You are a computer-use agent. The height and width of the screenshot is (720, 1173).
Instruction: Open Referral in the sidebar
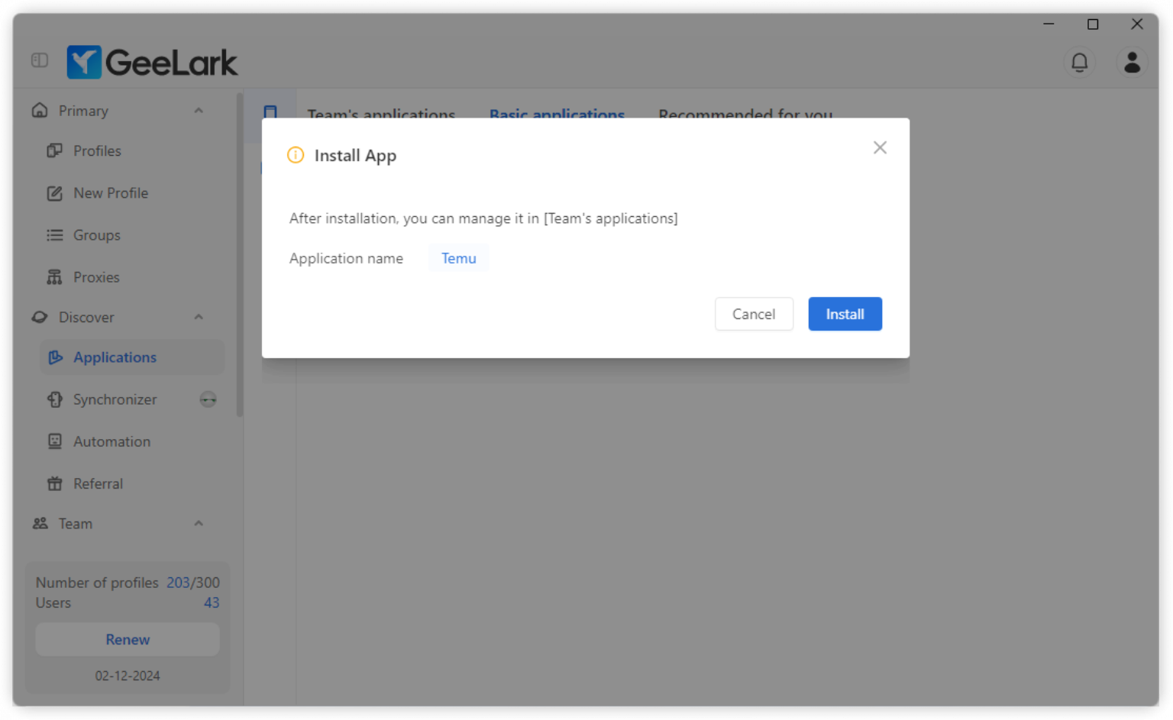[x=131, y=483]
